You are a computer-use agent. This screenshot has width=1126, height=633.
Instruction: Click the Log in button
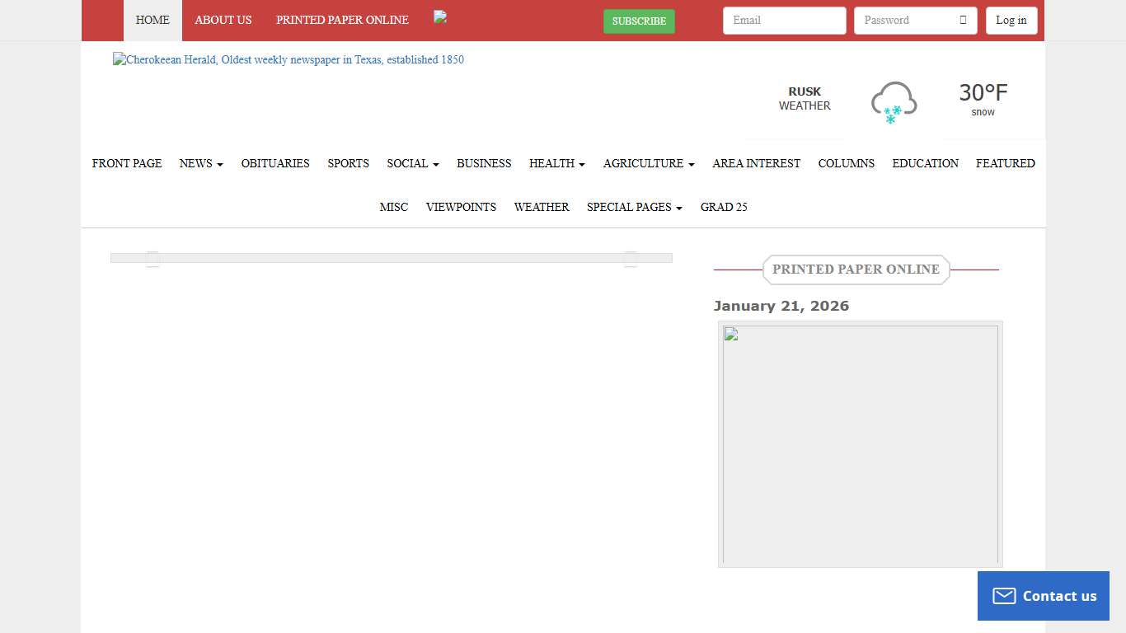[1011, 20]
